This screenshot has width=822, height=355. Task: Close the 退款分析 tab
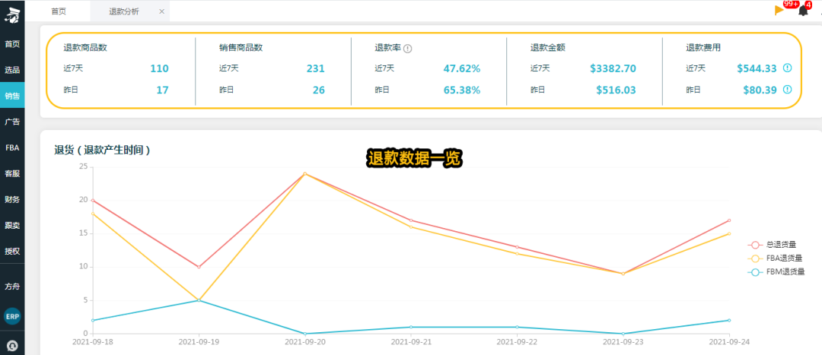(x=161, y=11)
